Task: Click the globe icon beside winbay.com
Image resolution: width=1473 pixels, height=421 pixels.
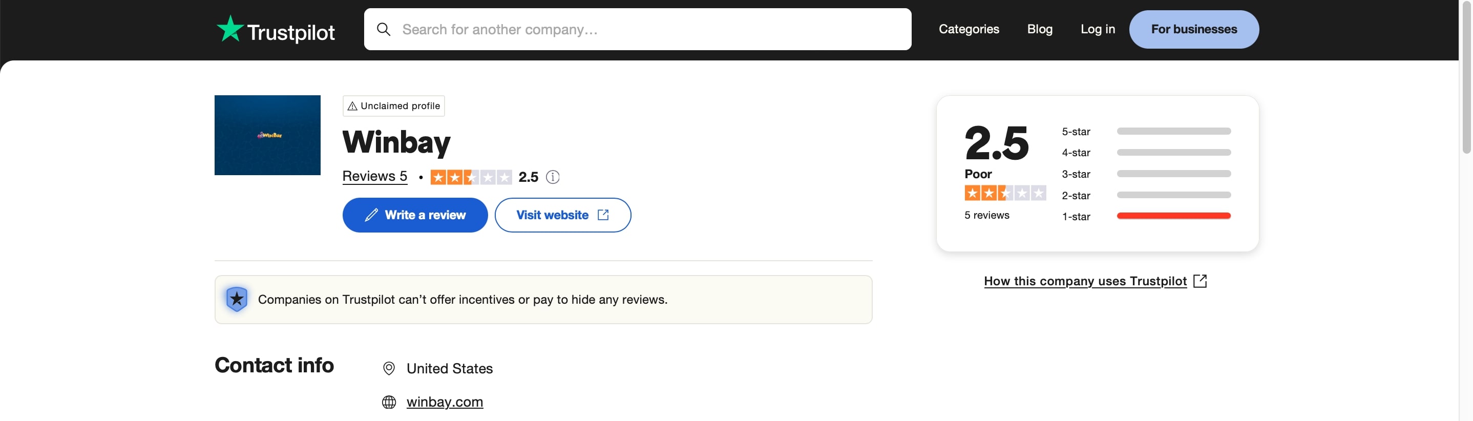Action: 389,402
